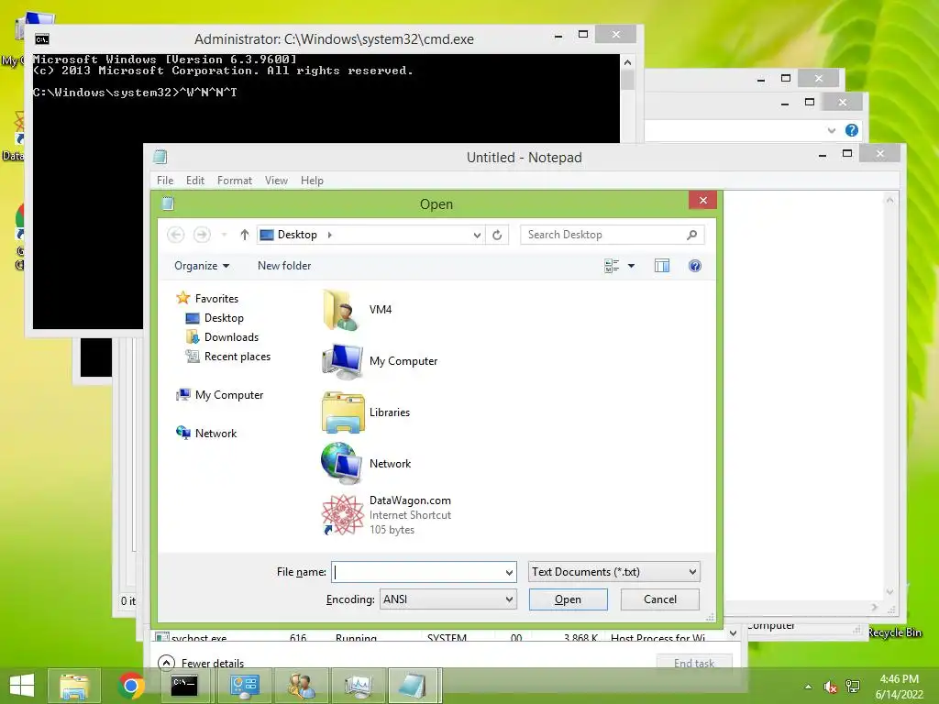The image size is (939, 704).
Task: Click clock showing 4:46 PM
Action: point(899,679)
